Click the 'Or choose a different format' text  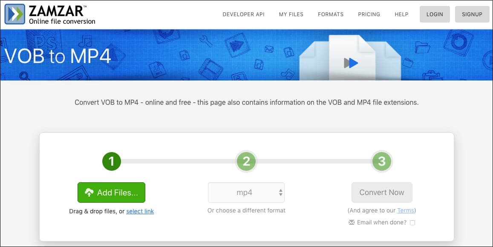(x=246, y=210)
